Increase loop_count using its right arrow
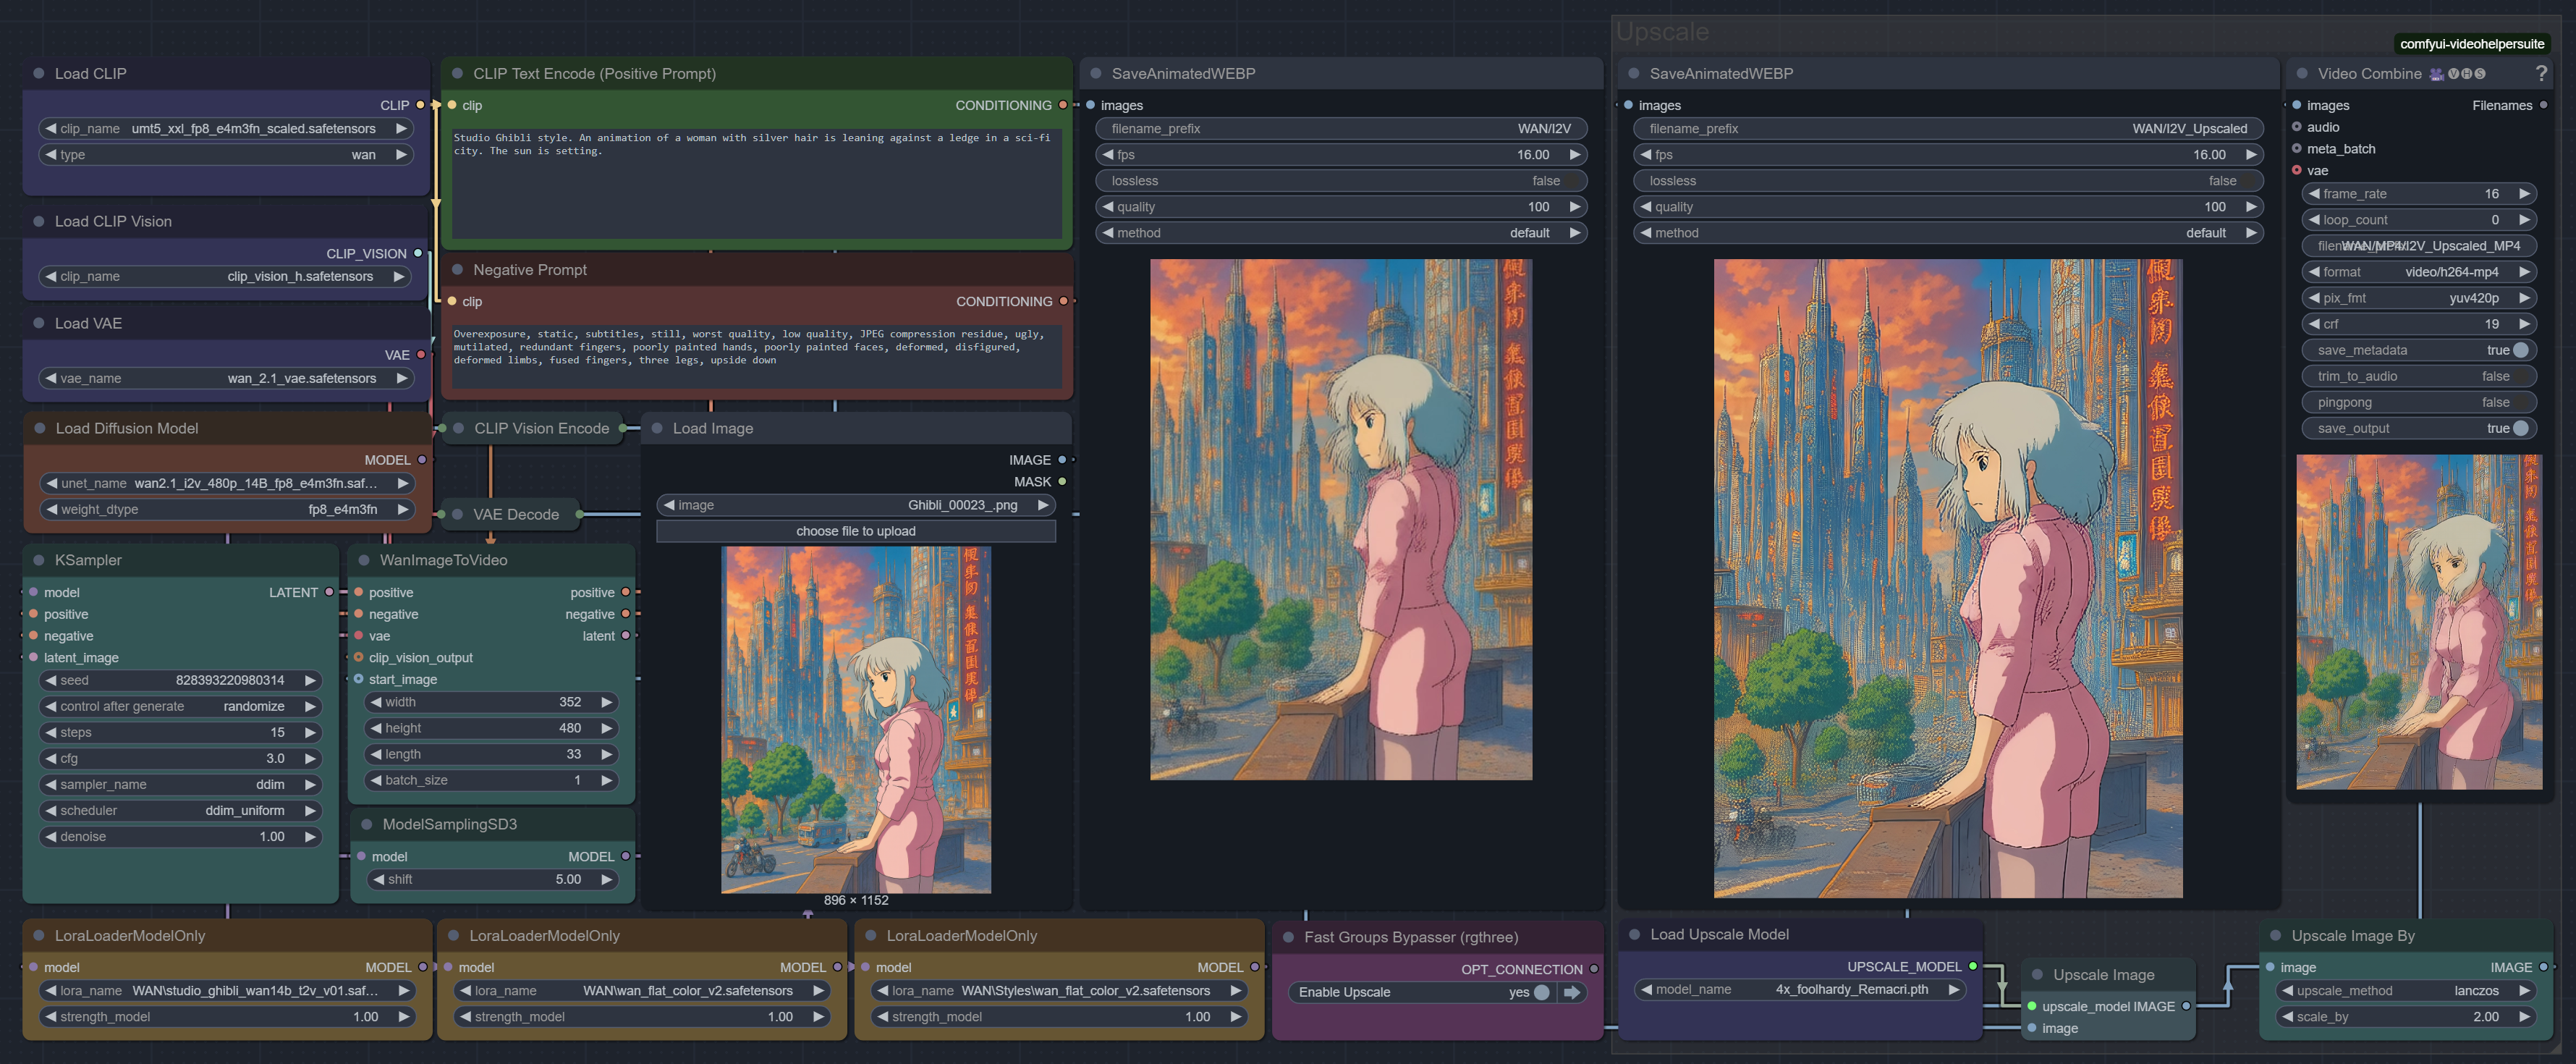This screenshot has width=2576, height=1064. point(2524,220)
